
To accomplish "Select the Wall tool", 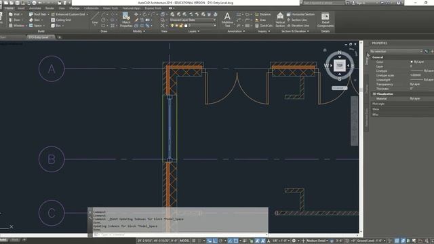I will click(x=14, y=14).
